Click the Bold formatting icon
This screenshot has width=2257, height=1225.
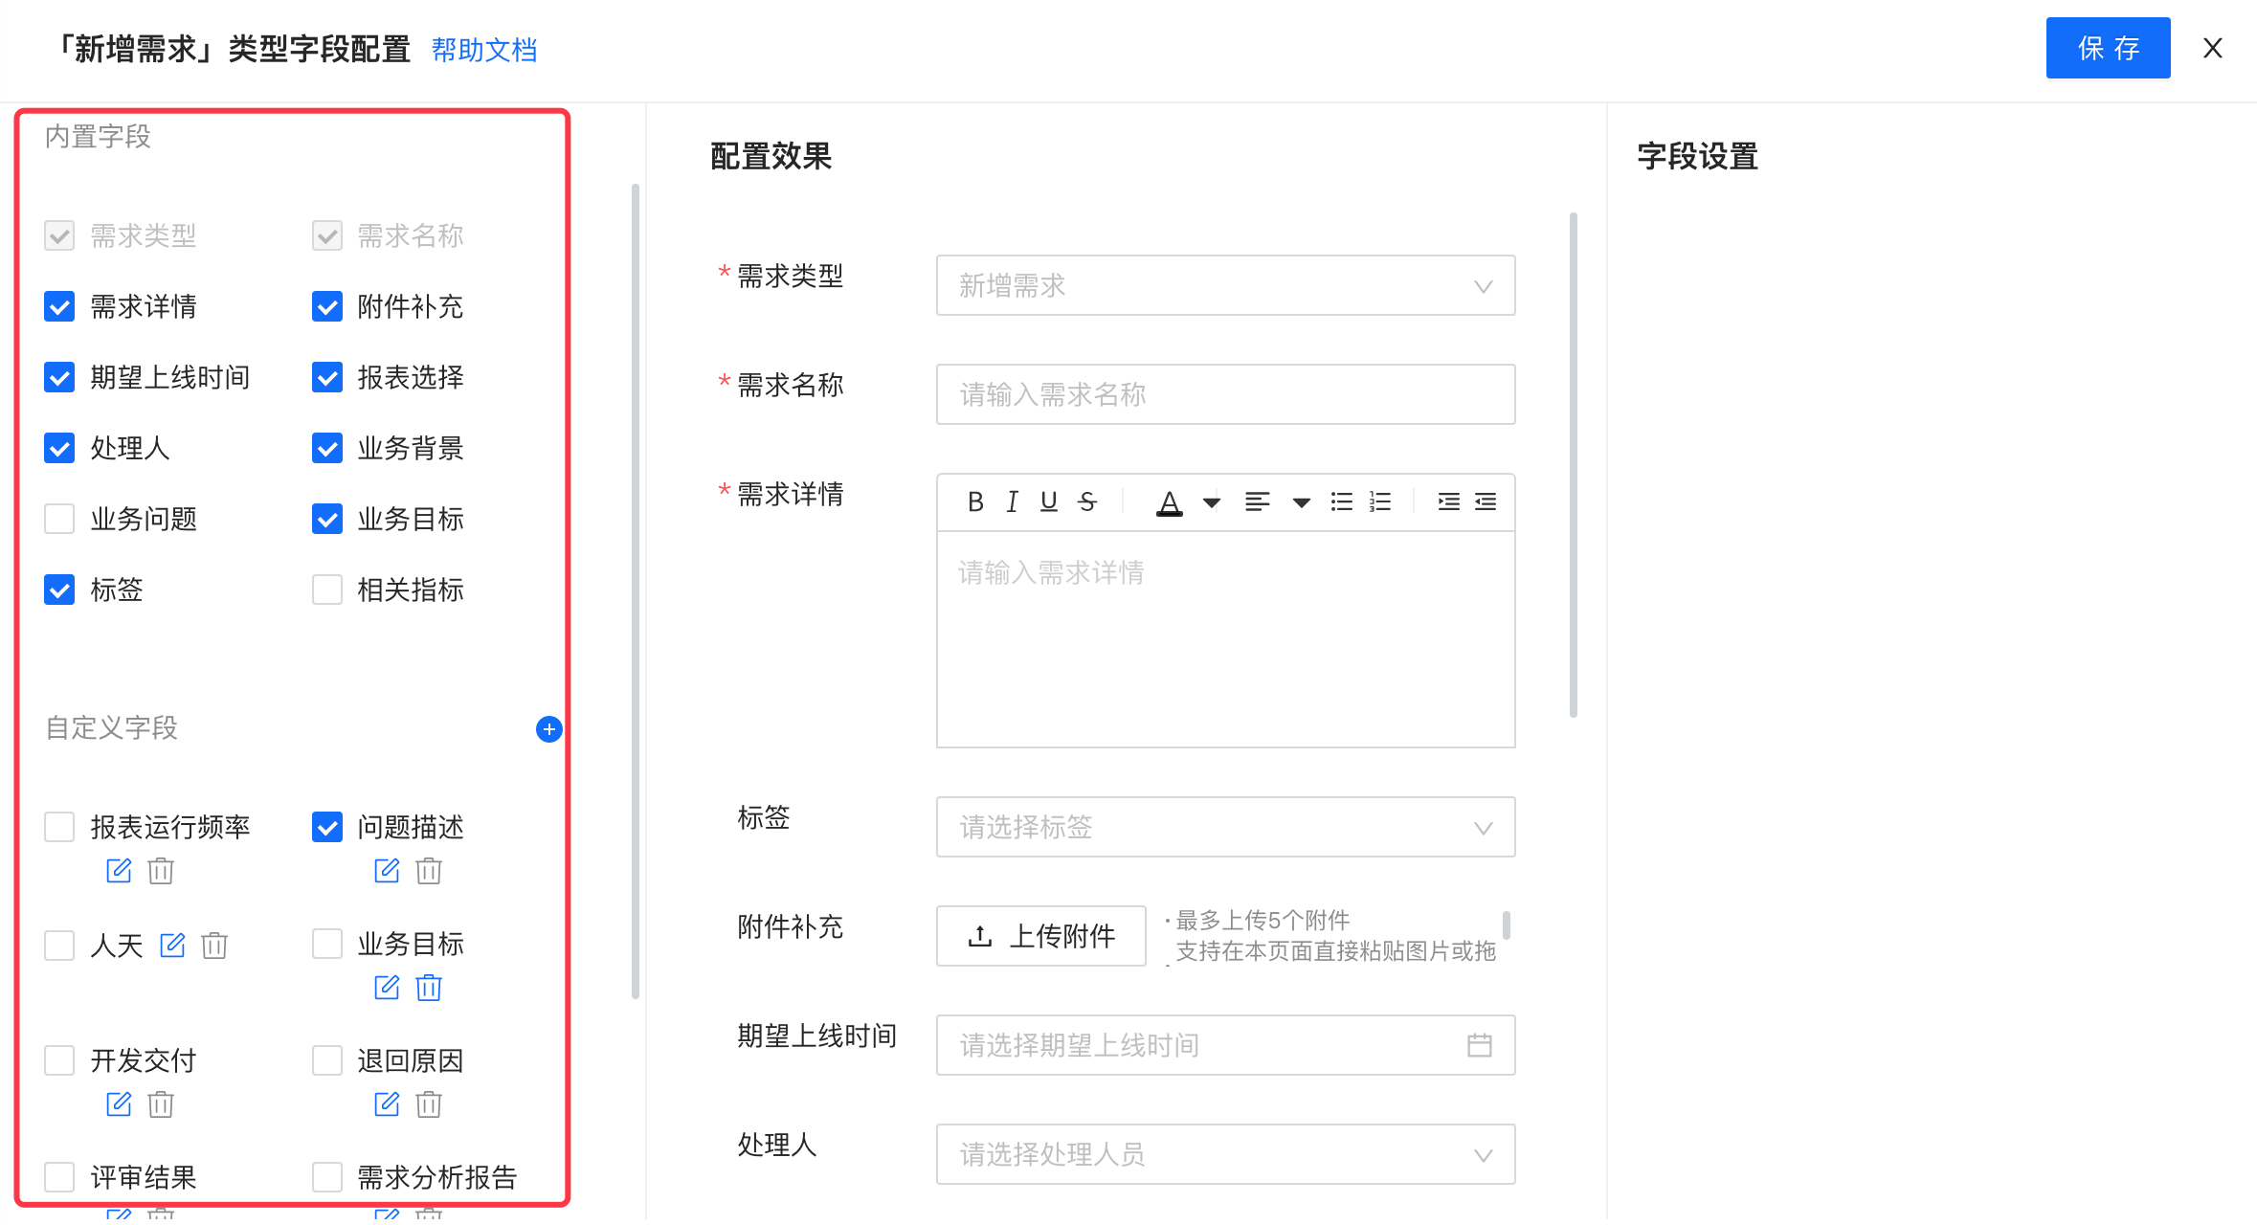click(x=975, y=501)
